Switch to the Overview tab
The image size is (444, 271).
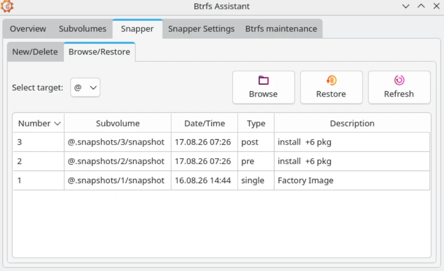(x=28, y=28)
